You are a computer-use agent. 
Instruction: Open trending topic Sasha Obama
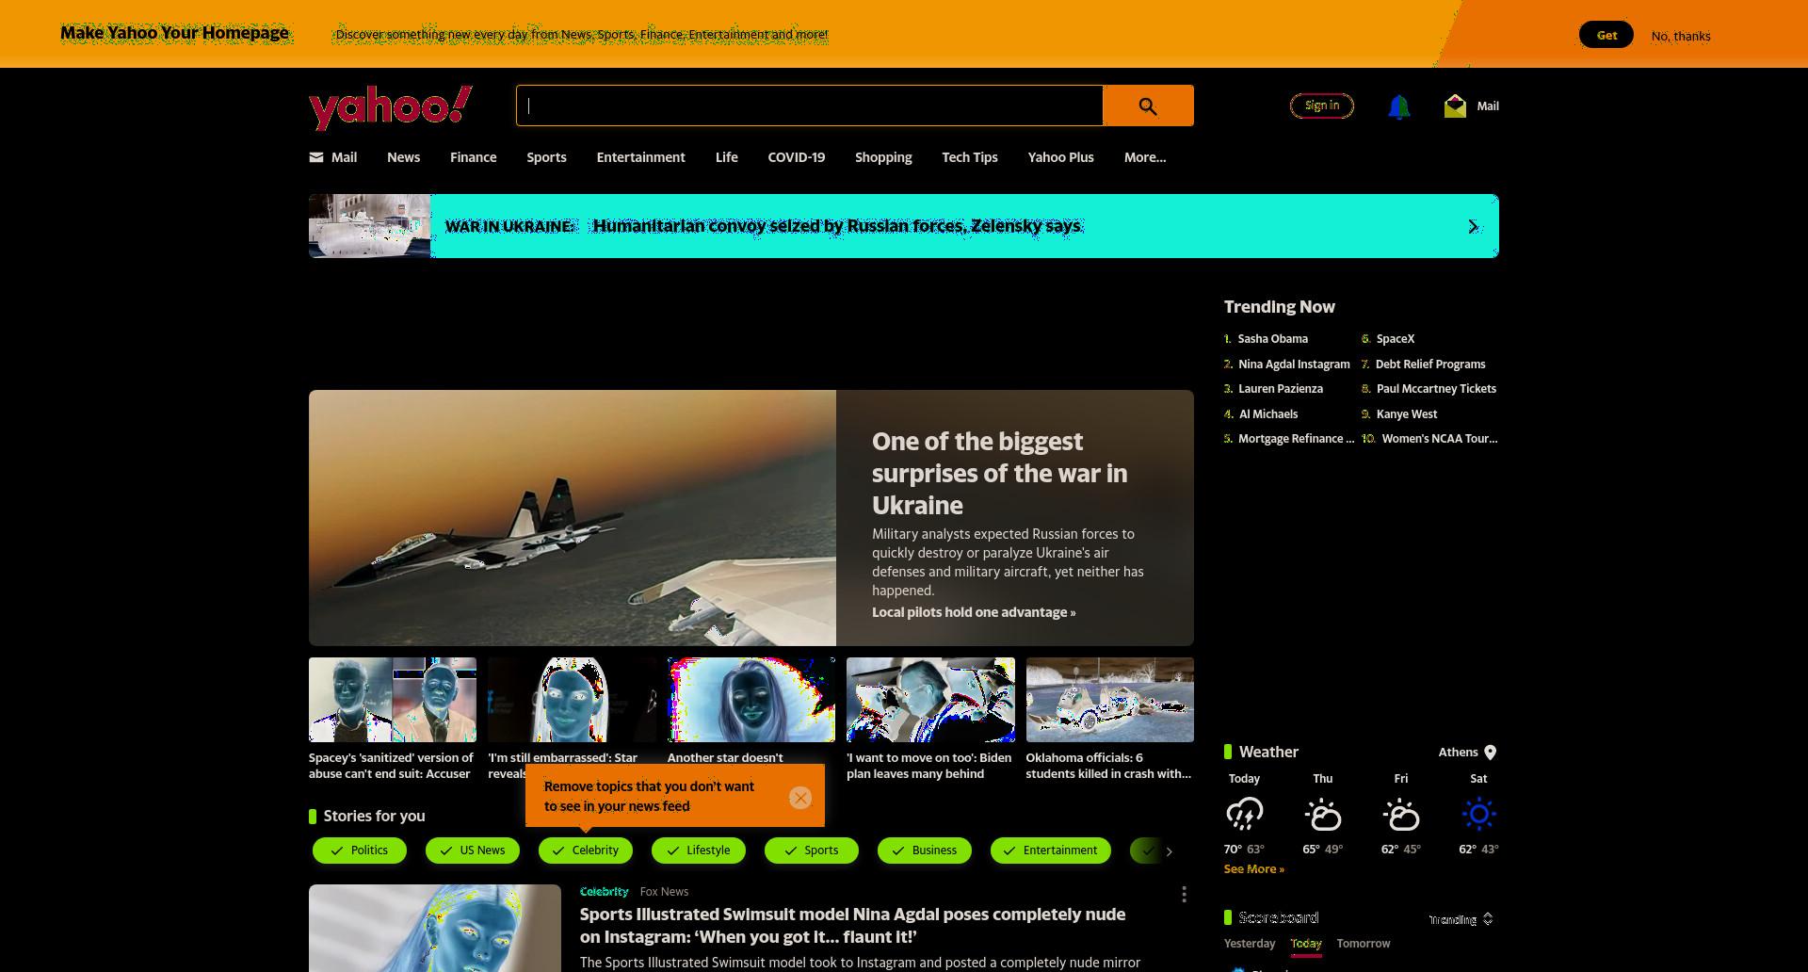[1273, 339]
